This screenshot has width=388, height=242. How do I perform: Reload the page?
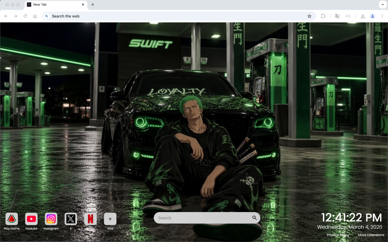tap(25, 16)
